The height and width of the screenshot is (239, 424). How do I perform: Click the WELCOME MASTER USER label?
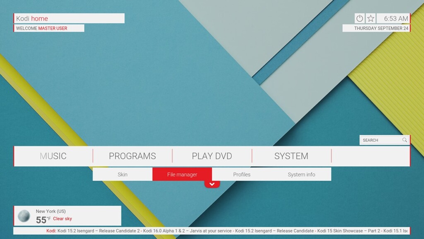click(41, 28)
